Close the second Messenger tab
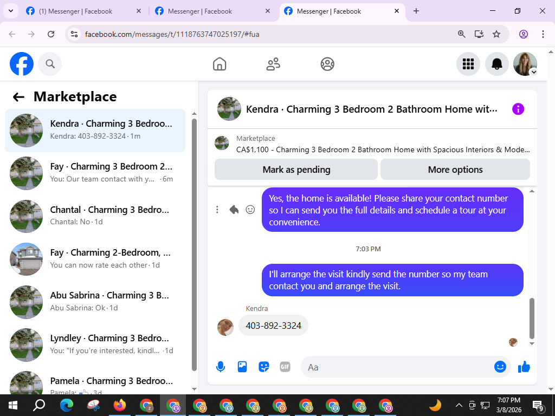The image size is (555, 416). click(x=268, y=11)
